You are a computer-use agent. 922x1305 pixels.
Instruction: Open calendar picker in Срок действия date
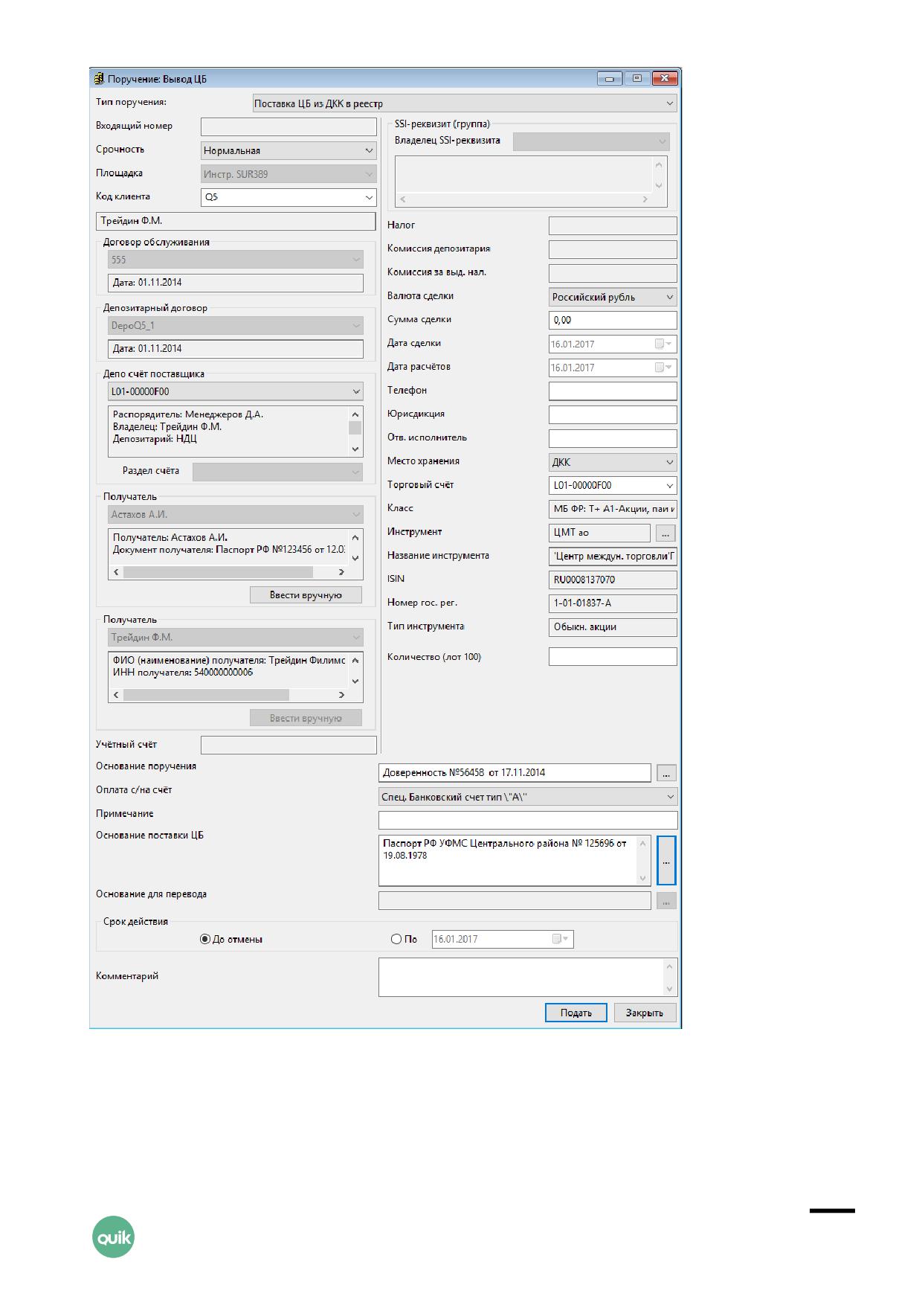pyautogui.click(x=561, y=939)
